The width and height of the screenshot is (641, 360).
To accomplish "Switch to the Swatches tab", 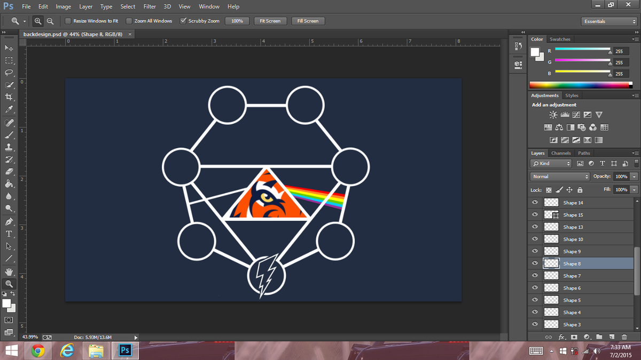I will pyautogui.click(x=560, y=39).
